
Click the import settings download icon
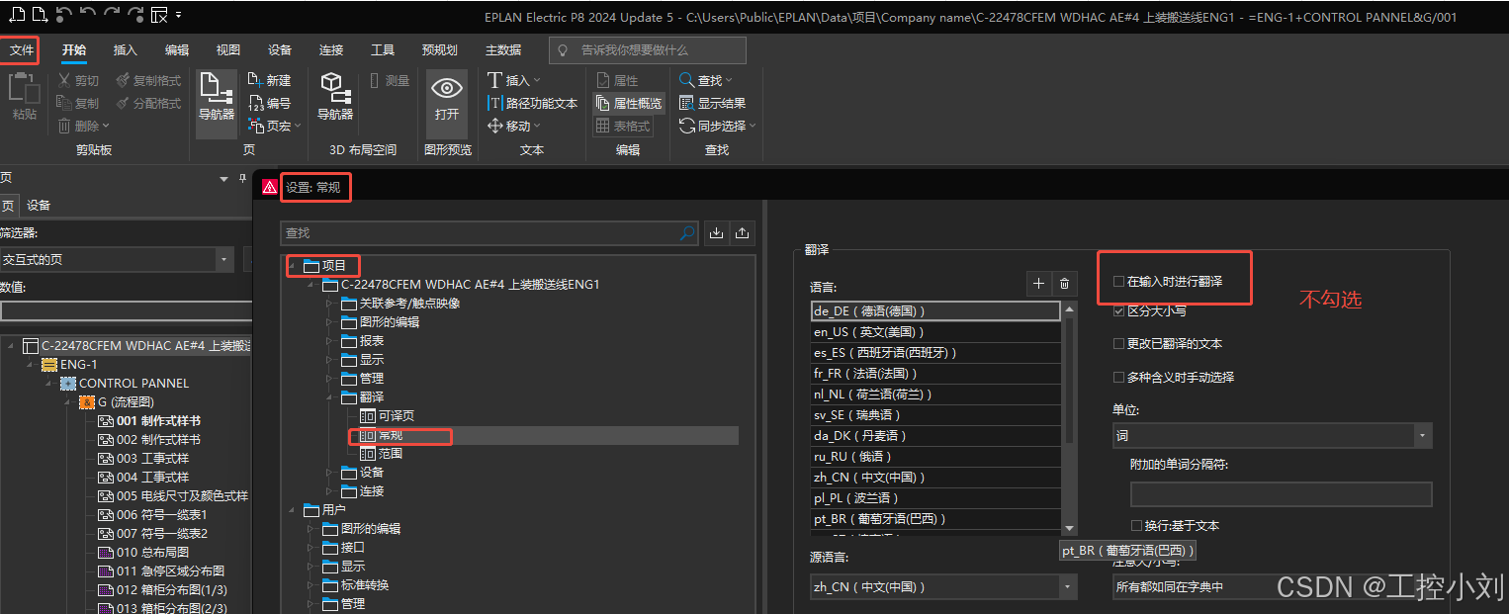pos(717,233)
